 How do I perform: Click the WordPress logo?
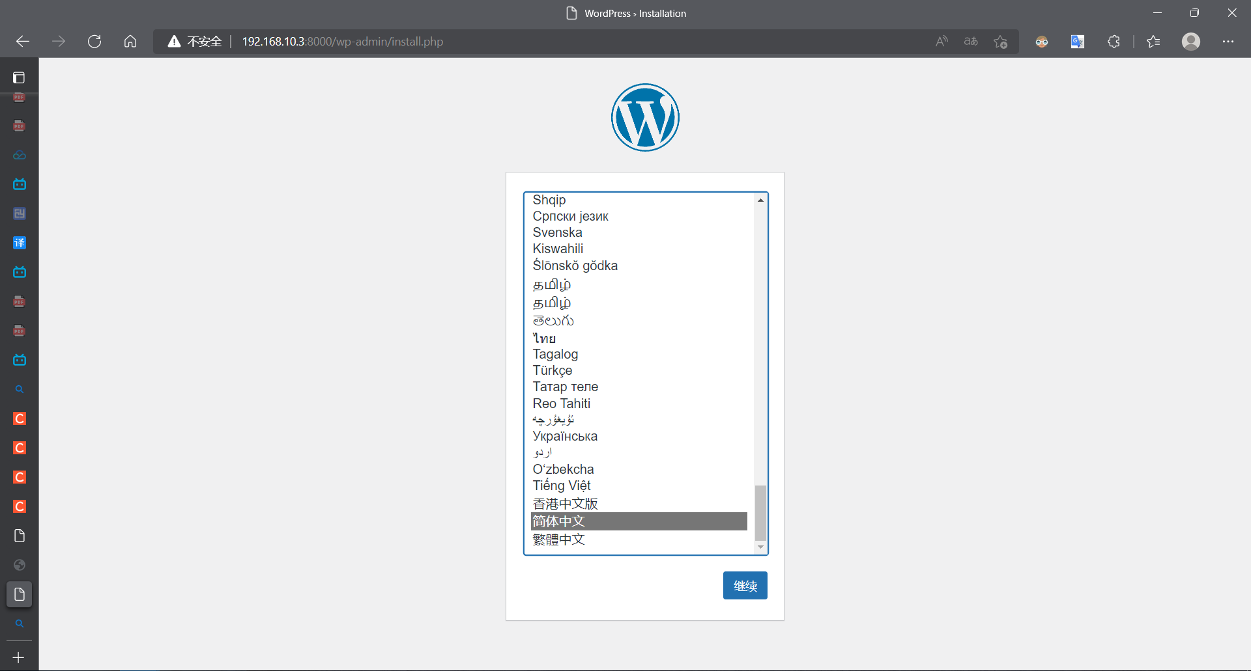click(645, 117)
